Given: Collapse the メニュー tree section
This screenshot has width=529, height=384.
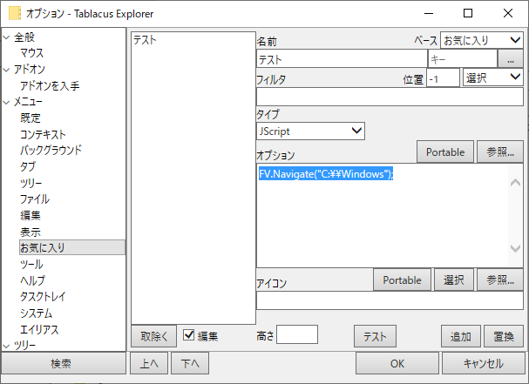Looking at the screenshot, I should [6, 102].
